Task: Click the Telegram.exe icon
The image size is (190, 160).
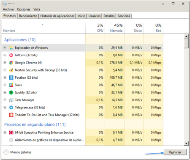Action: [x=11, y=108]
